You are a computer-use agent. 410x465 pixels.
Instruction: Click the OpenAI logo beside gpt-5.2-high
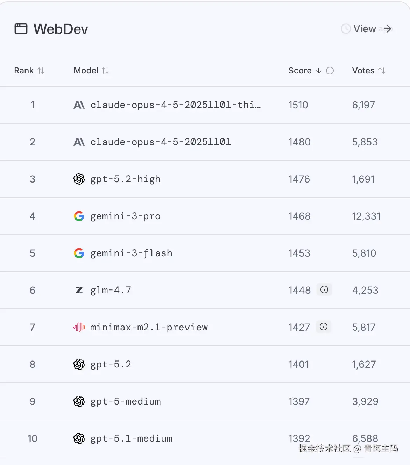[79, 179]
